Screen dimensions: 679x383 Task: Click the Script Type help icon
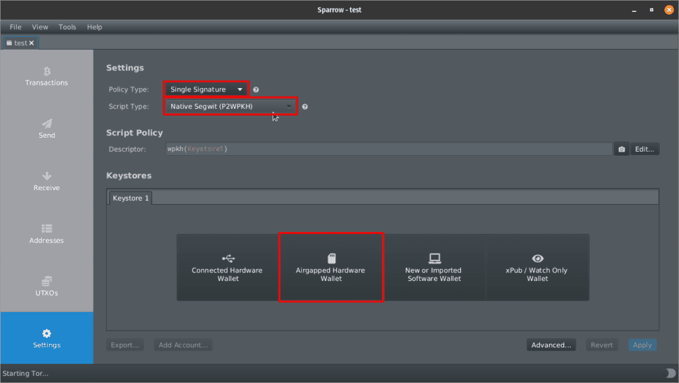click(x=305, y=107)
